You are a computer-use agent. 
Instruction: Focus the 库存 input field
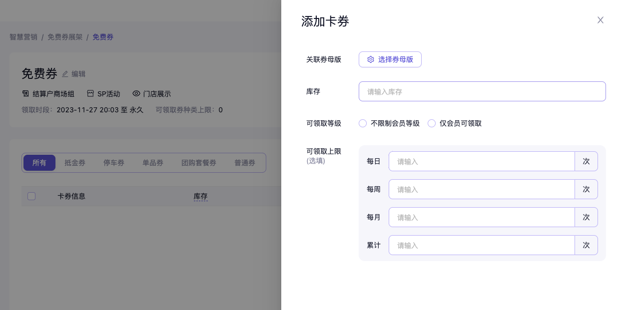coord(482,91)
